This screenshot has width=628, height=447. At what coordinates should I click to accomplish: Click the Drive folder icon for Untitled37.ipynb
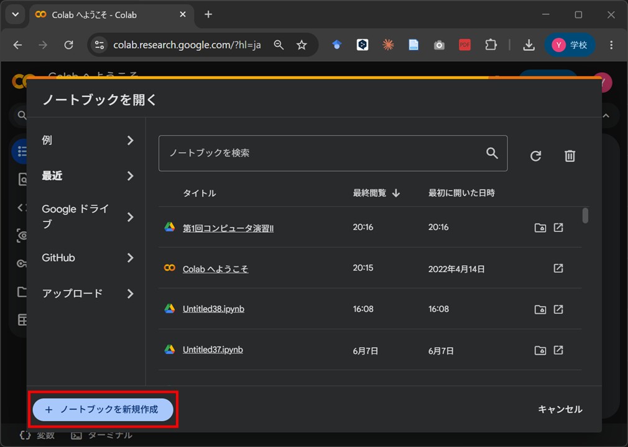[x=540, y=351]
